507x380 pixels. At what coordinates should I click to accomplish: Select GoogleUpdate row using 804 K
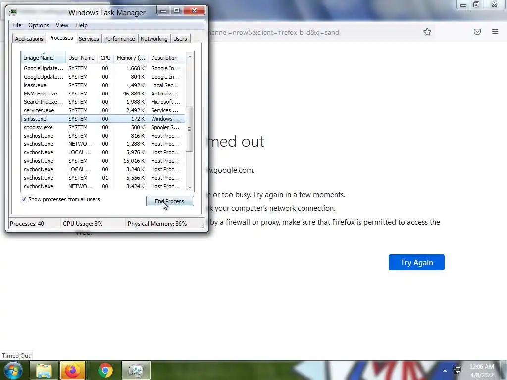click(103, 77)
